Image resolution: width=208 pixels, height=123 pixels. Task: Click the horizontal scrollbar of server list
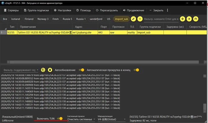[x=104, y=62]
